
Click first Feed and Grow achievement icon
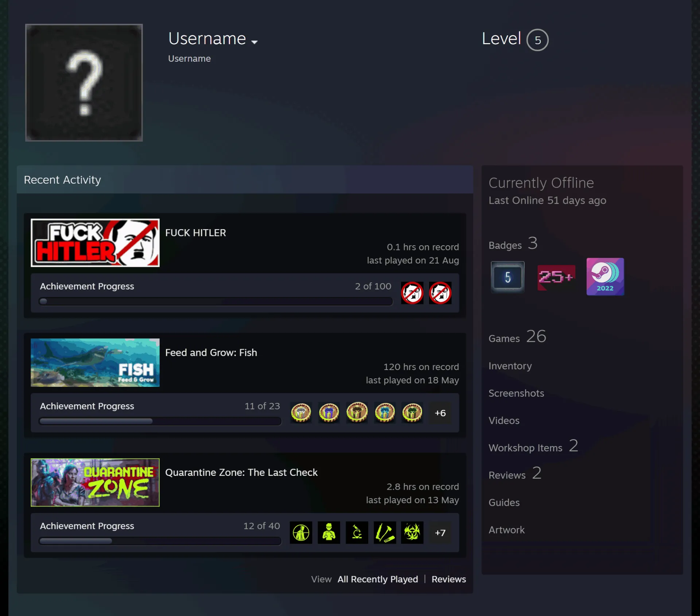pos(301,413)
